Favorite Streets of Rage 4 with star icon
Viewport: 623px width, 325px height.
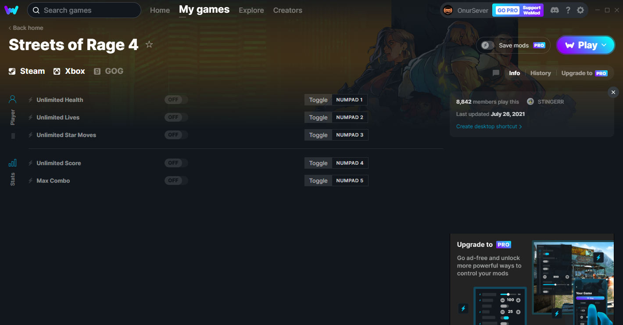tap(149, 44)
